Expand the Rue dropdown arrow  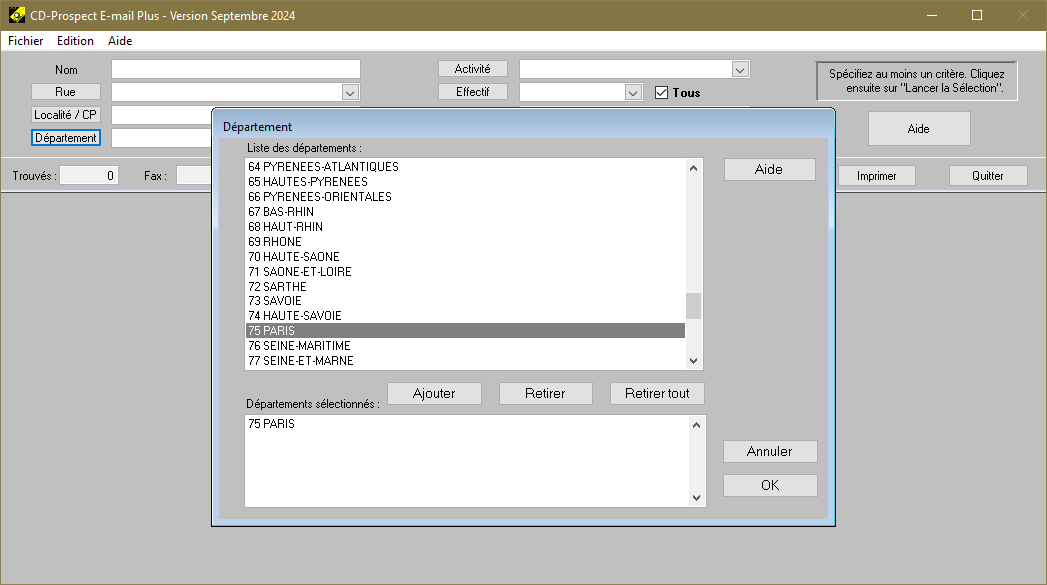[350, 92]
